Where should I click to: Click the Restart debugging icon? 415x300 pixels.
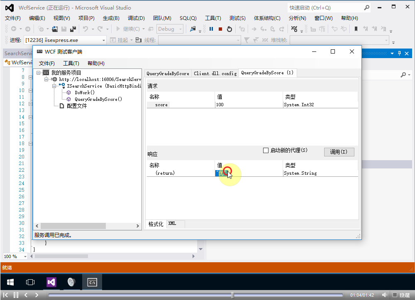click(229, 29)
